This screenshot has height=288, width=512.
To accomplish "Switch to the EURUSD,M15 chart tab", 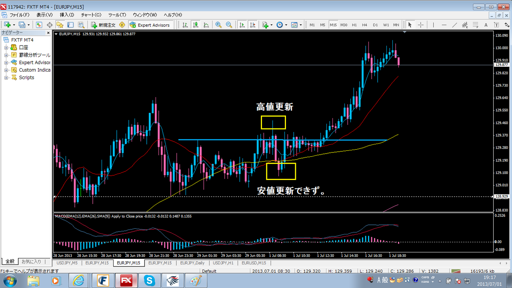I will [254, 263].
